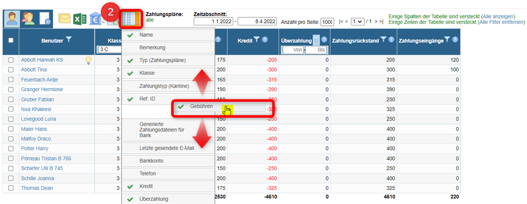Toggle Klasse entry in column menu
The width and height of the screenshot is (527, 204).
pyautogui.click(x=168, y=73)
